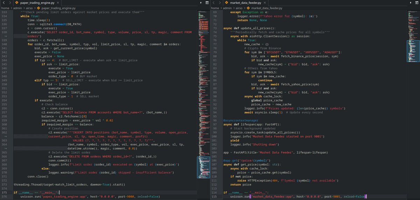This screenshot has height=200, width=420.
Task: Click 'new_cache = {}' on line 78
Action: (256, 44)
